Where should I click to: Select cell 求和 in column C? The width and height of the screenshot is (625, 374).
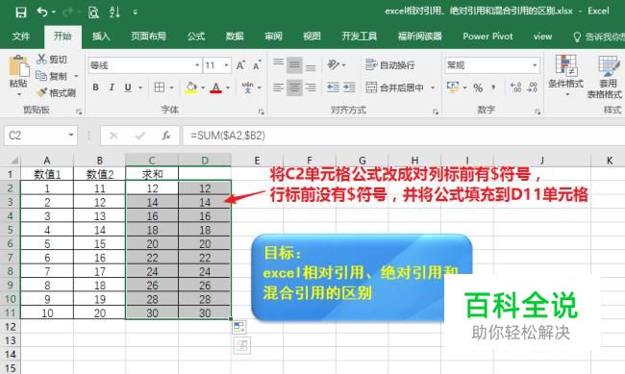[x=152, y=174]
